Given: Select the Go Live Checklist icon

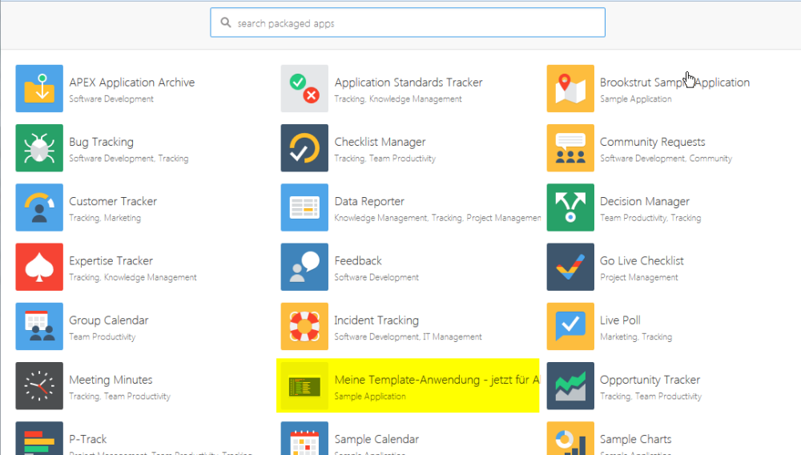Looking at the screenshot, I should coord(570,267).
